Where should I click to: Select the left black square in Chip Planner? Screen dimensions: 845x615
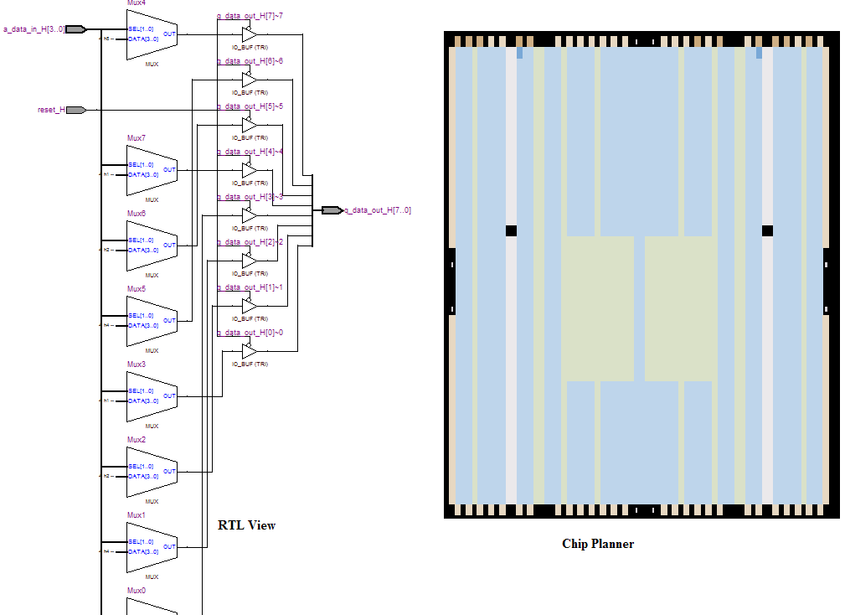coord(511,231)
